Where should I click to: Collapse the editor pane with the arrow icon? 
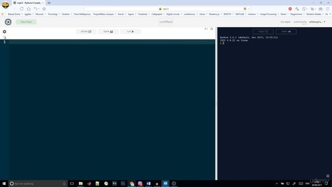206,29
